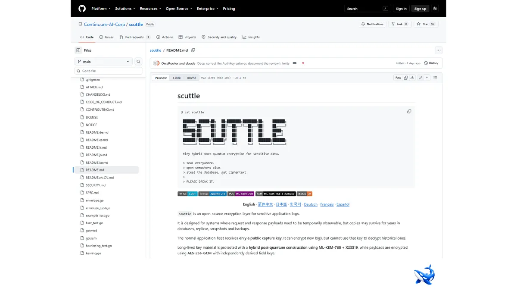Open CODE_OF_CONDUCT.md in file tree
The image size is (517, 291).
tap(103, 102)
